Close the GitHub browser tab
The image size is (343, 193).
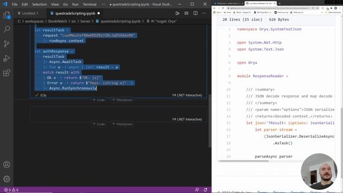click(275, 3)
